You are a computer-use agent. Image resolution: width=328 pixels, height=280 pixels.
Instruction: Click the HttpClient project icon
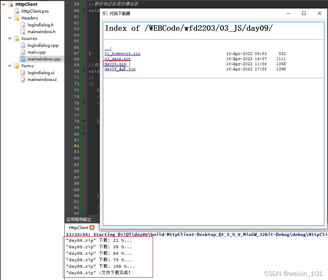pos(11,4)
